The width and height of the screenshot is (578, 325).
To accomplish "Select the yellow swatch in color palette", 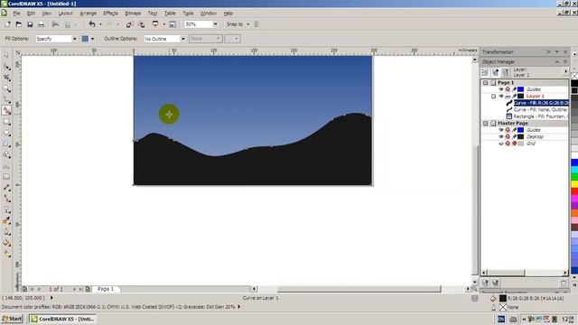I will (574, 184).
